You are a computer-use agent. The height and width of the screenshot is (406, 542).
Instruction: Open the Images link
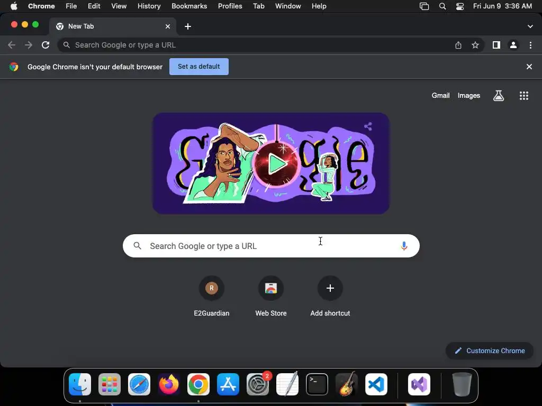(x=469, y=96)
